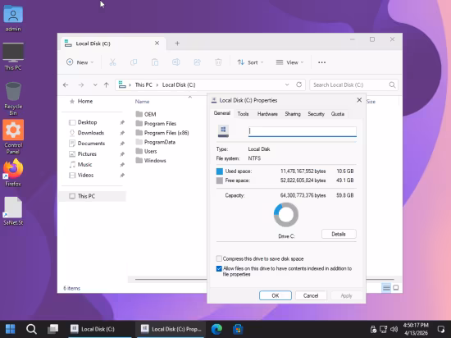Click the Share icon in Explorer toolbar

tap(198, 62)
